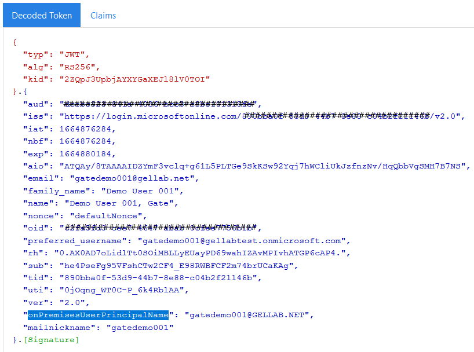The height and width of the screenshot is (352, 474).
Task: Click the highlighted onPremisesUserPrincipalName key
Action: 98,315
